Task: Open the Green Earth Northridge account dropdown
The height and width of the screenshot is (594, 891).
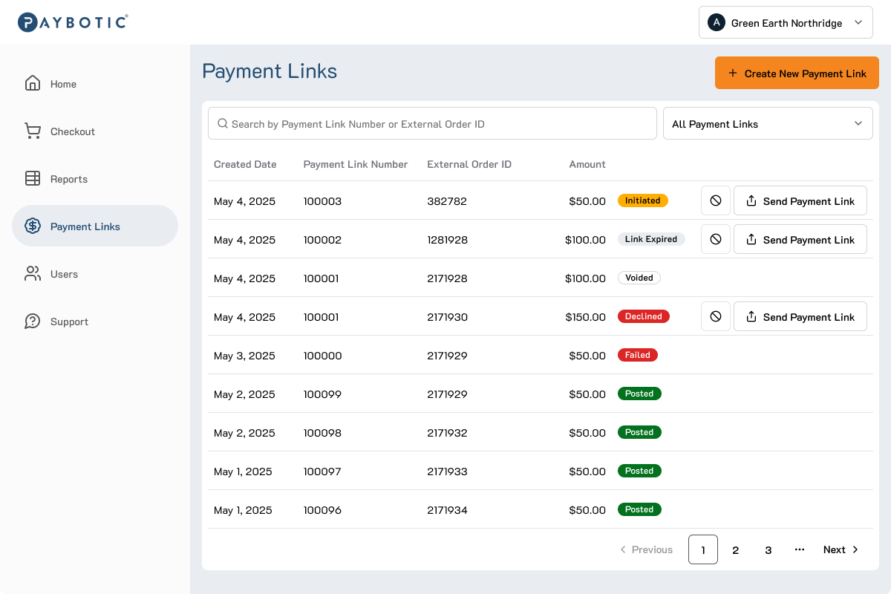Action: pos(786,22)
